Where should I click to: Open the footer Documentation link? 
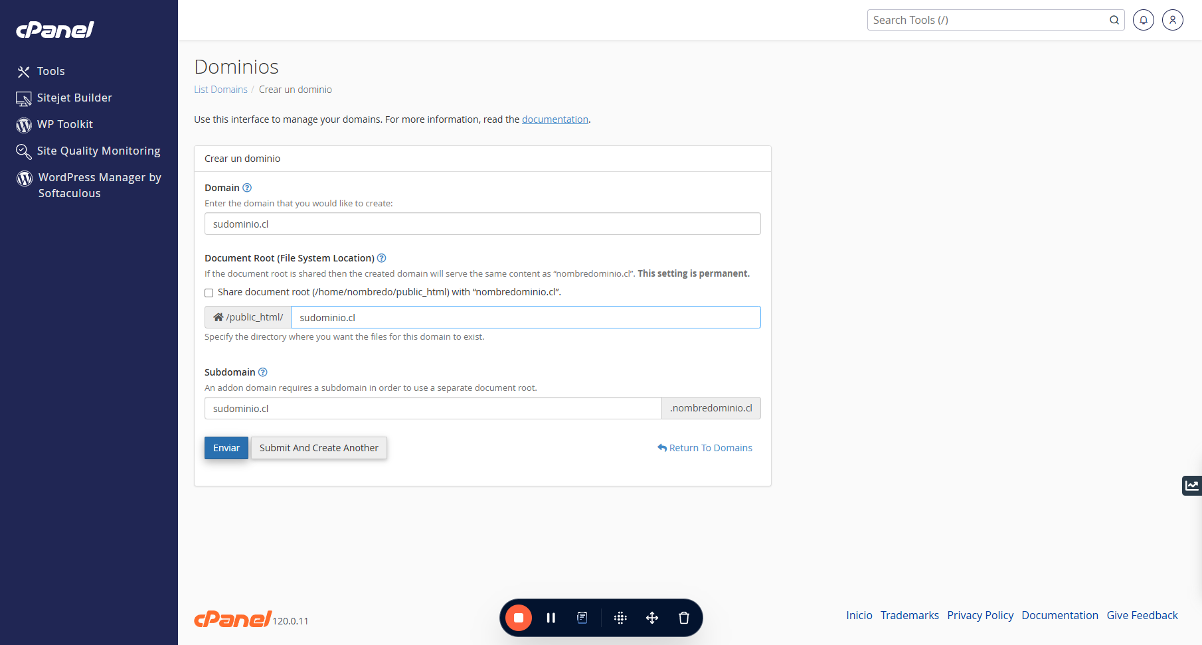[1060, 615]
